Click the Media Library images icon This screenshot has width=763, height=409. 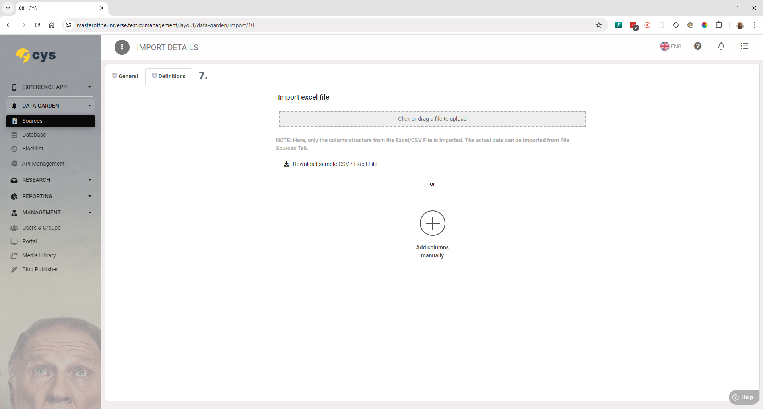[14, 256]
